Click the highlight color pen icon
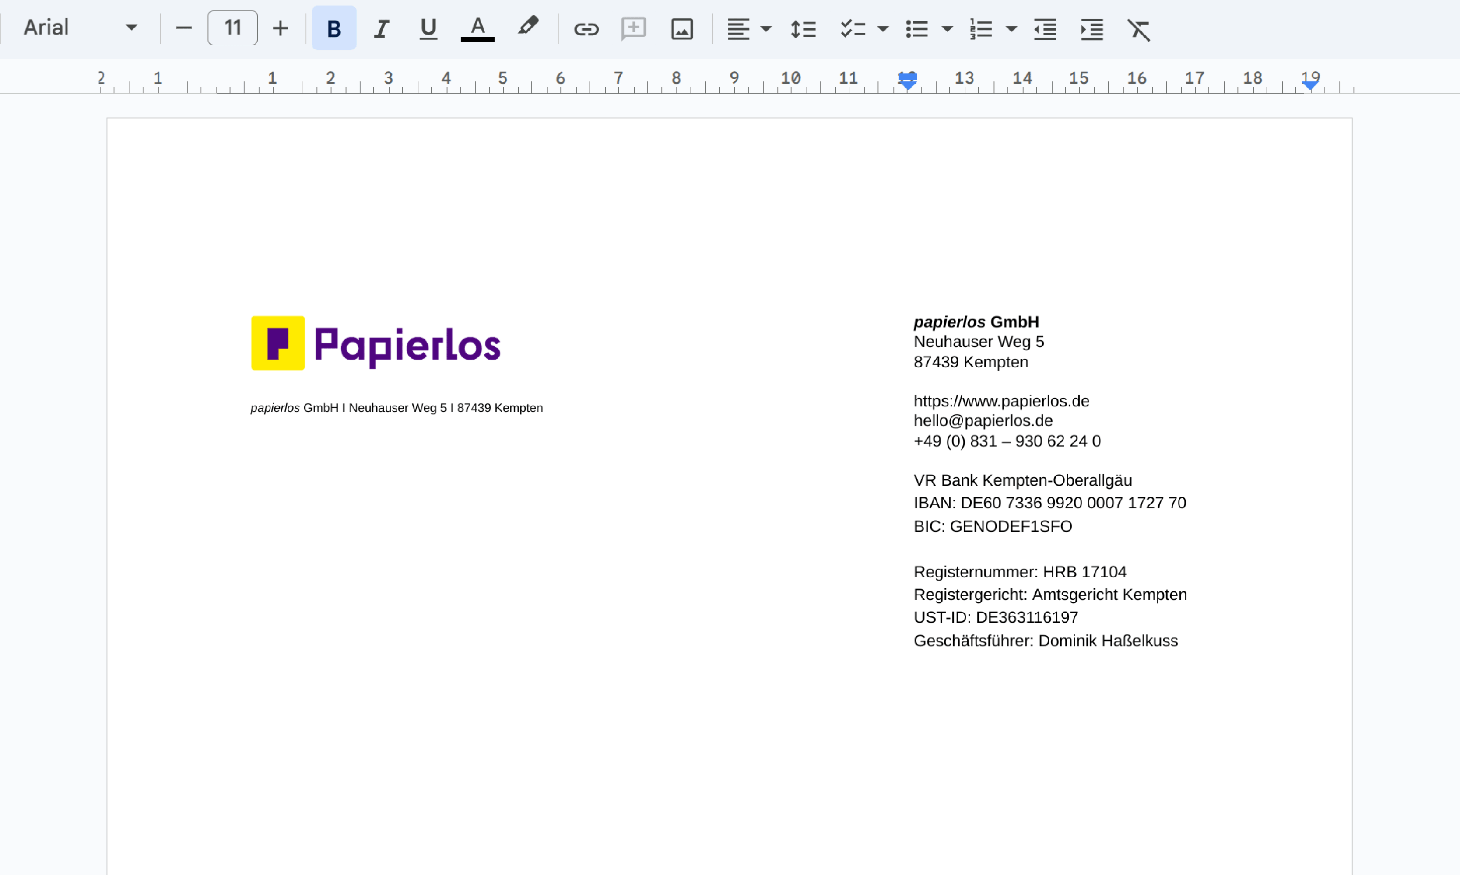This screenshot has height=875, width=1460. [x=528, y=27]
